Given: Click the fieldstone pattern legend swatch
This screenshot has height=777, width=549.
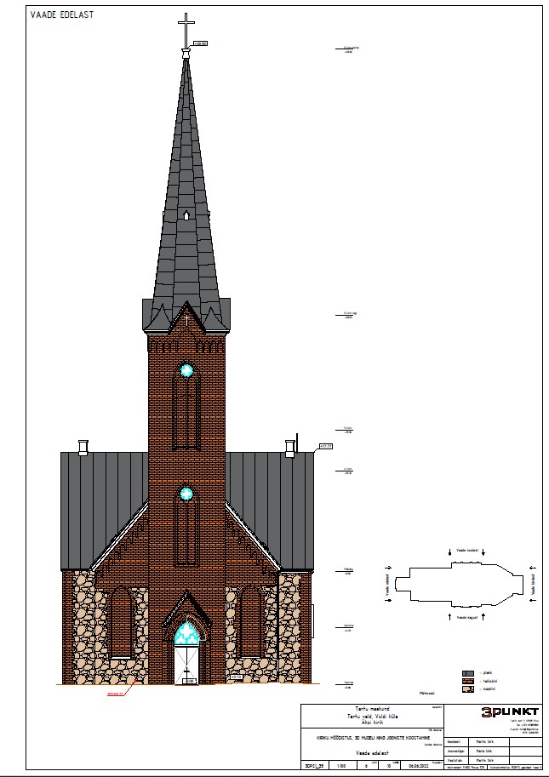Looking at the screenshot, I should [x=467, y=688].
